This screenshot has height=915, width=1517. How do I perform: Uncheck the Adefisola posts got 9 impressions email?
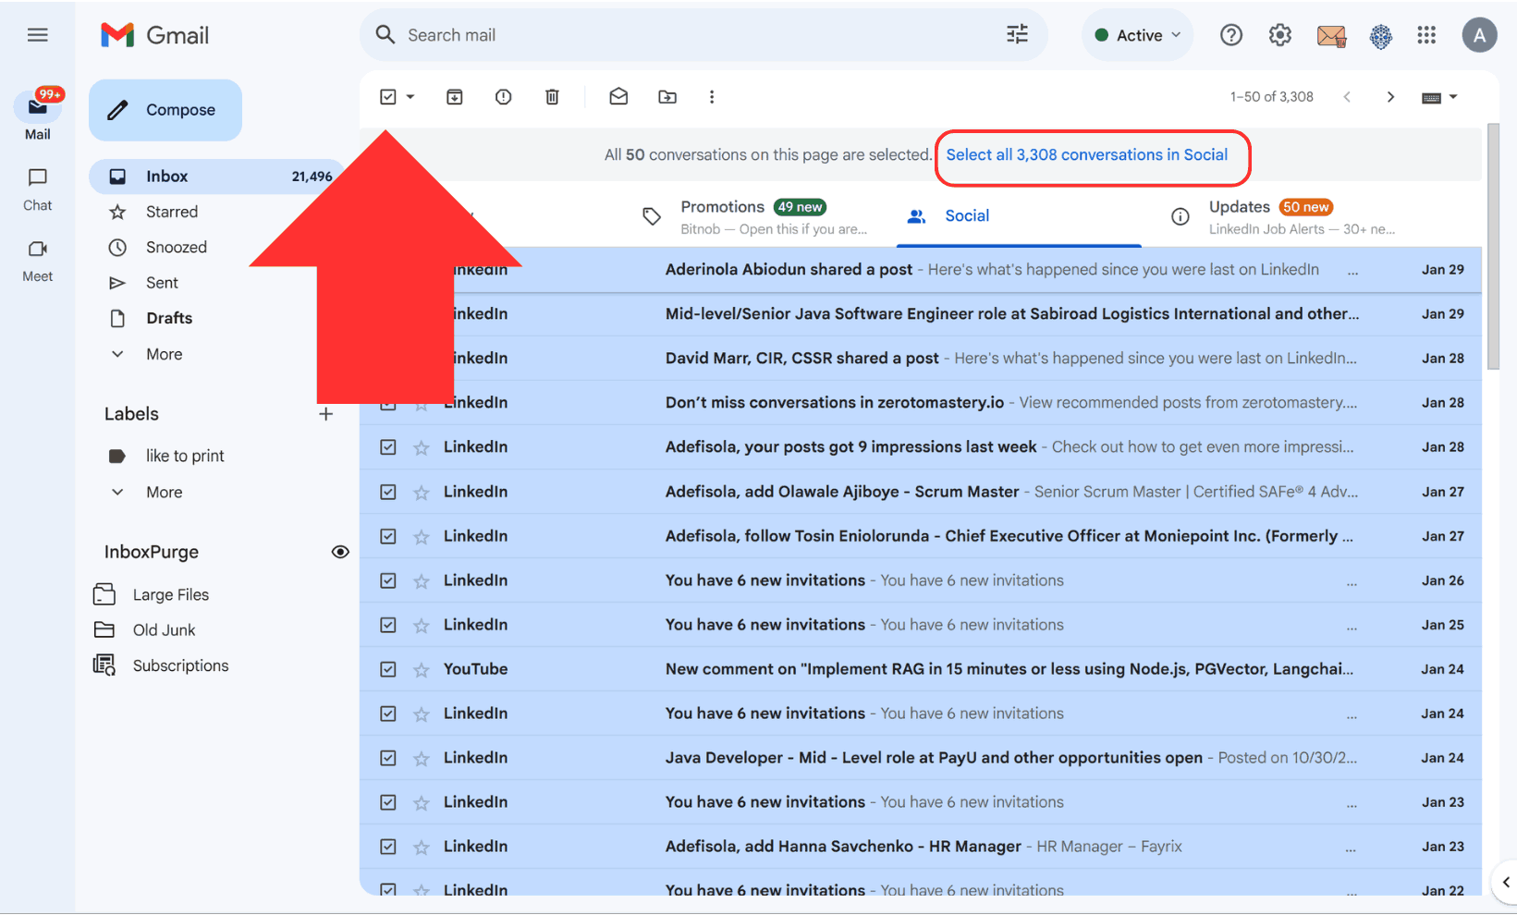point(388,447)
